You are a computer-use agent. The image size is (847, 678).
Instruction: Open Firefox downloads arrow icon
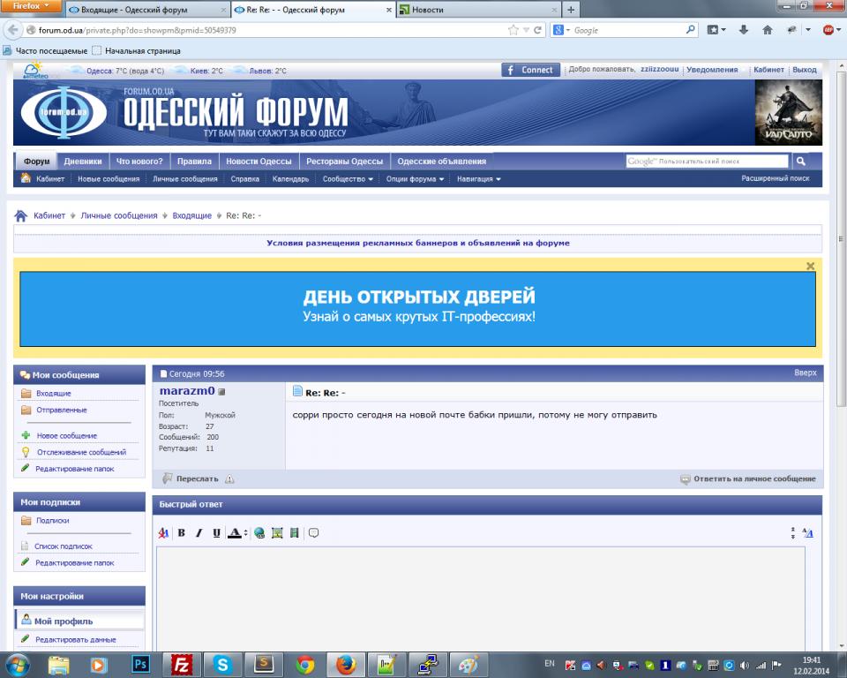pos(743,30)
